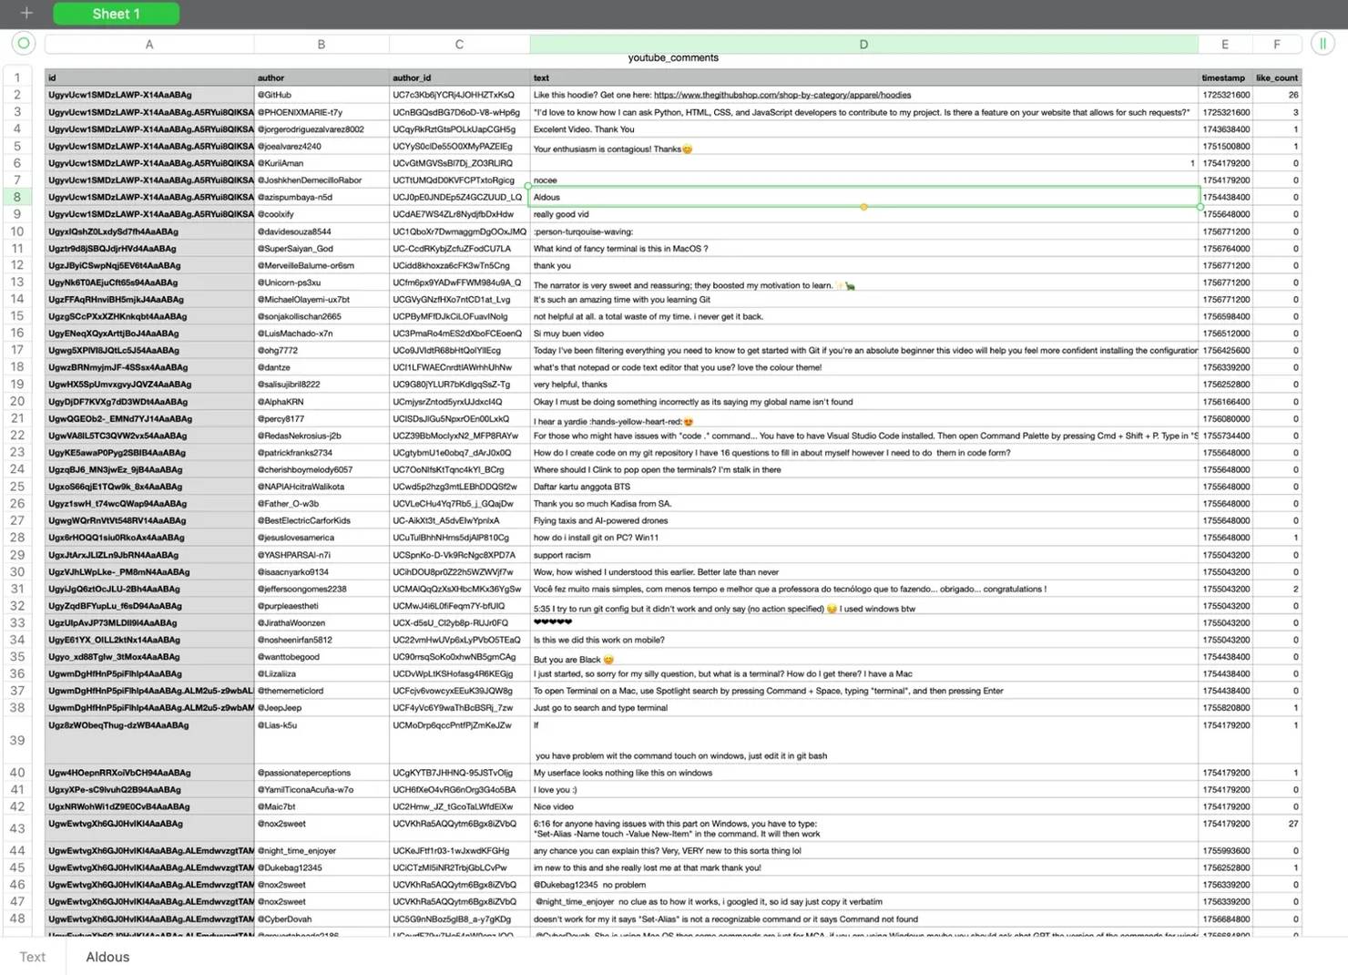Viewport: 1348px width, 975px height.
Task: Select row 48 via its row number
Action: [17, 919]
